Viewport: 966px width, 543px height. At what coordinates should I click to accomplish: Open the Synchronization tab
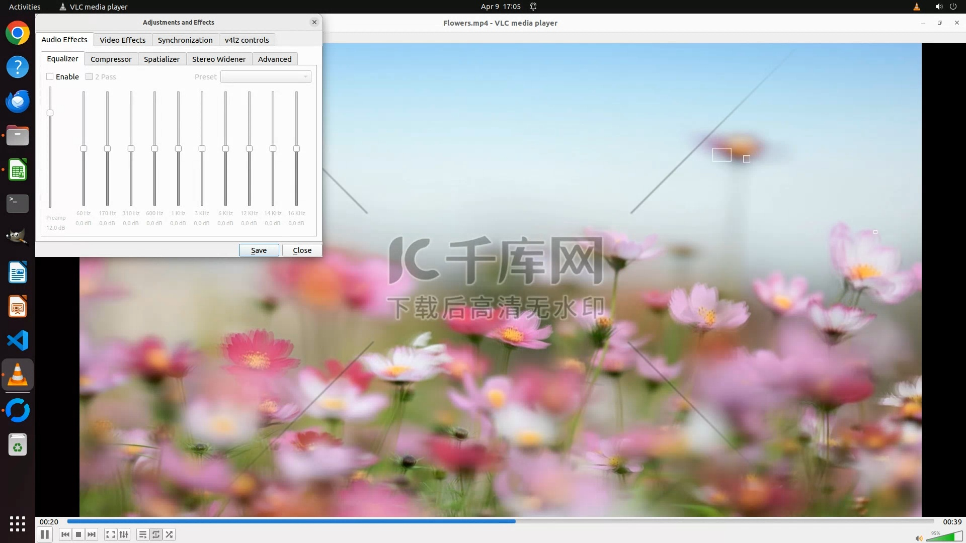pos(185,40)
